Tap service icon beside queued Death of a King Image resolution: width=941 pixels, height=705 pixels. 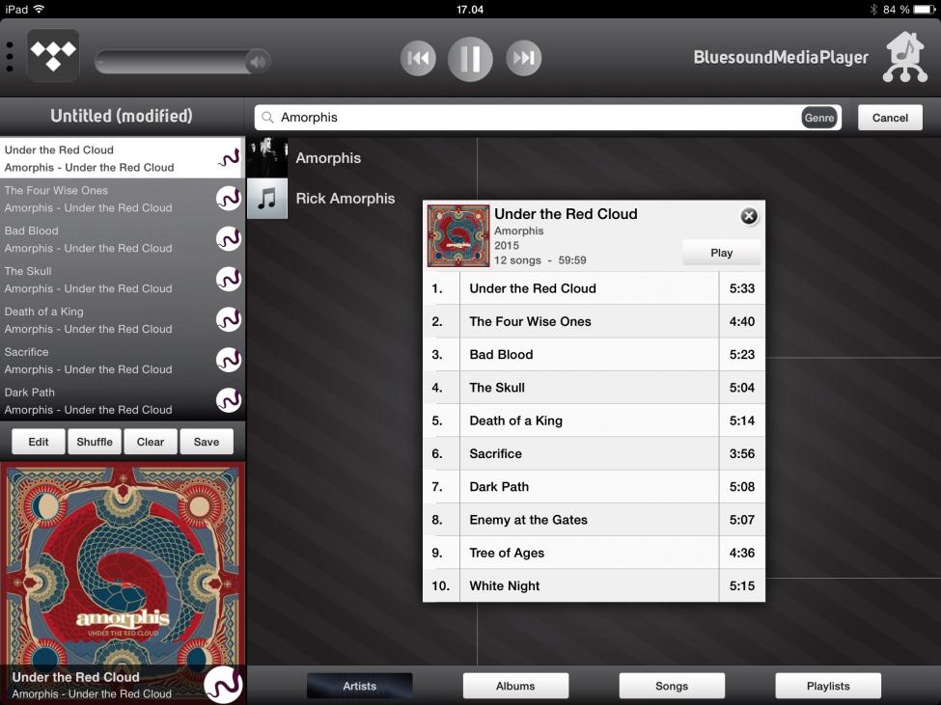(x=229, y=319)
